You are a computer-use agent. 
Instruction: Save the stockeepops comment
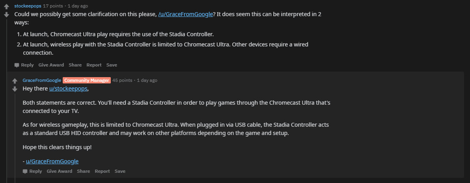coord(112,65)
